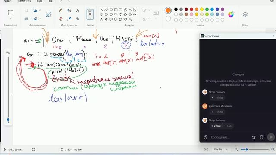Choose the Right arrow shape
Viewport: 276px width, 155px height.
116,15
